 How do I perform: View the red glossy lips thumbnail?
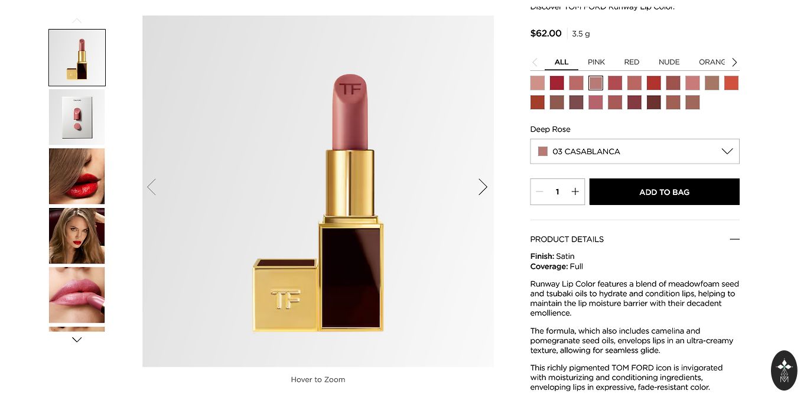point(77,176)
